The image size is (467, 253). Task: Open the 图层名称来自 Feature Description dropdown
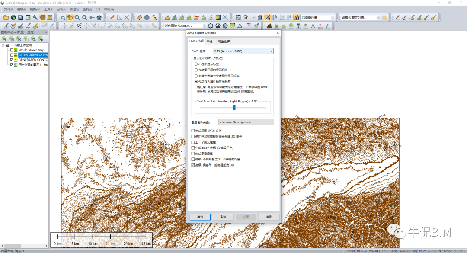(246, 122)
